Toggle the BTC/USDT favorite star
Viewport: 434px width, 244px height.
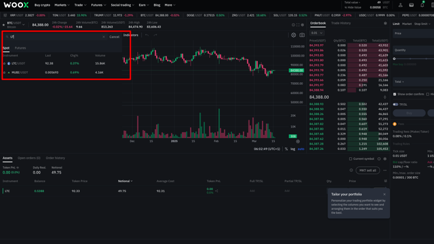click(3, 25)
